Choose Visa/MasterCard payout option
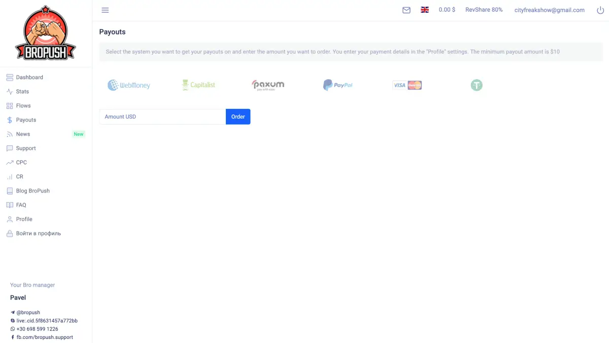This screenshot has height=343, width=609. pyautogui.click(x=407, y=85)
